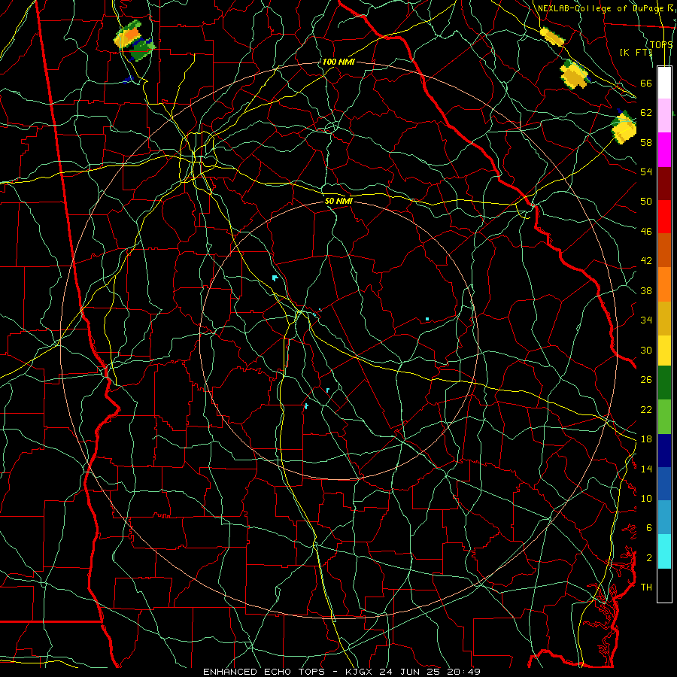The image size is (677, 677).
Task: Click the '26' scale label
Action: tap(646, 380)
